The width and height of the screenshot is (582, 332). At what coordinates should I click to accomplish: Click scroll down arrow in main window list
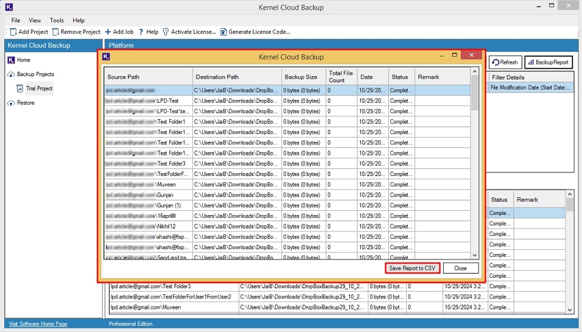(x=570, y=310)
